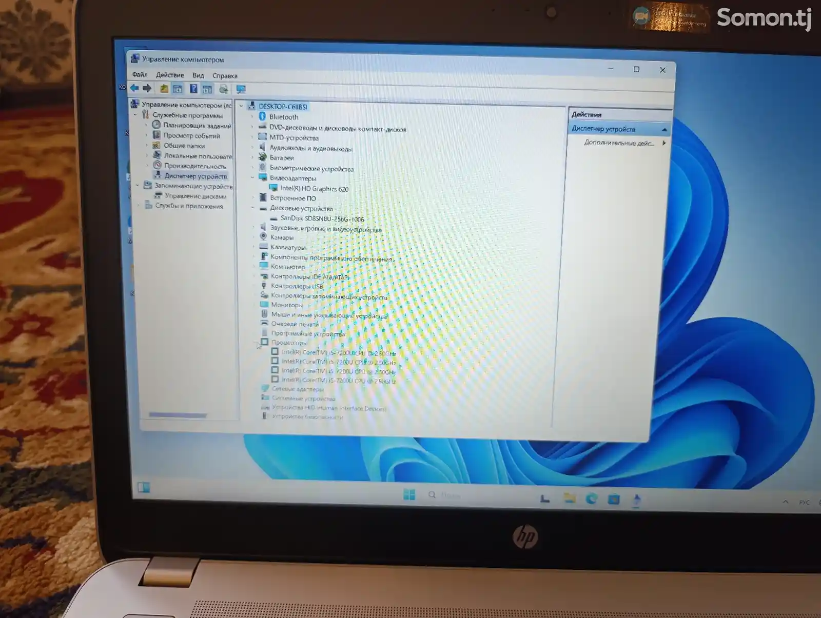This screenshot has height=618, width=821.
Task: Open Microsoft Store from the taskbar
Action: 614,499
